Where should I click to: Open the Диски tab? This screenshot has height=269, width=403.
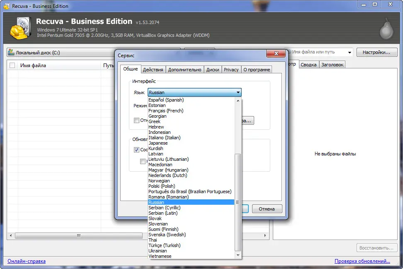click(213, 70)
